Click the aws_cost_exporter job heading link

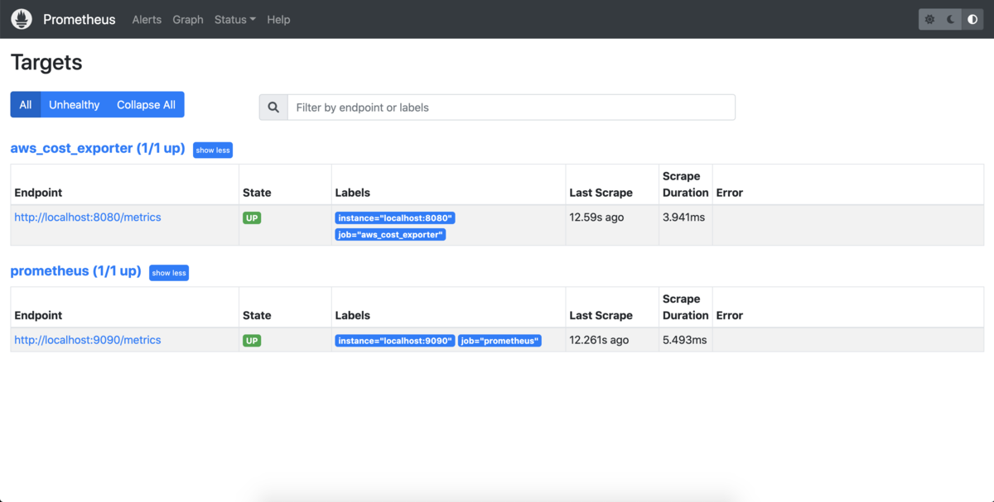pos(97,149)
